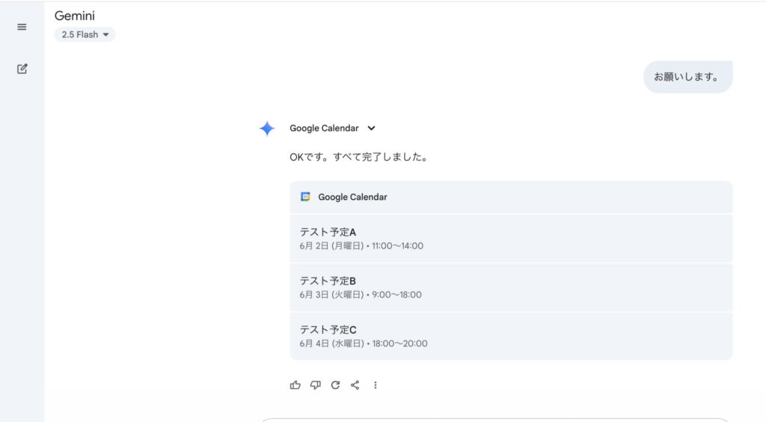The image size is (766, 422).
Task: Open the hamburger main menu
Action: (x=22, y=27)
